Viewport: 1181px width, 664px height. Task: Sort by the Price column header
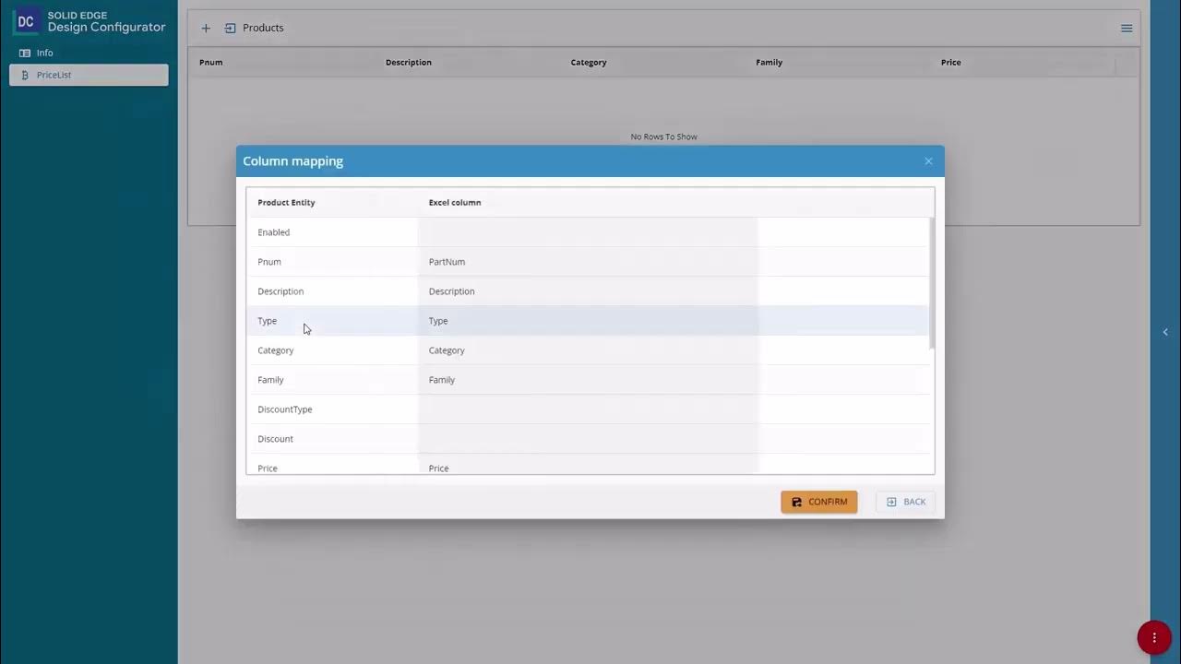click(x=950, y=62)
